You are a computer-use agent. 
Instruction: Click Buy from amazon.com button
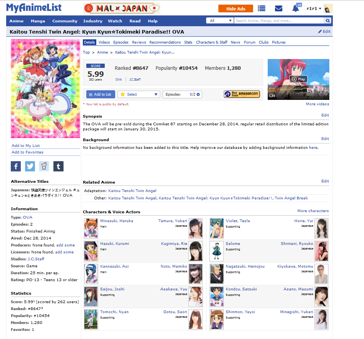242,94
